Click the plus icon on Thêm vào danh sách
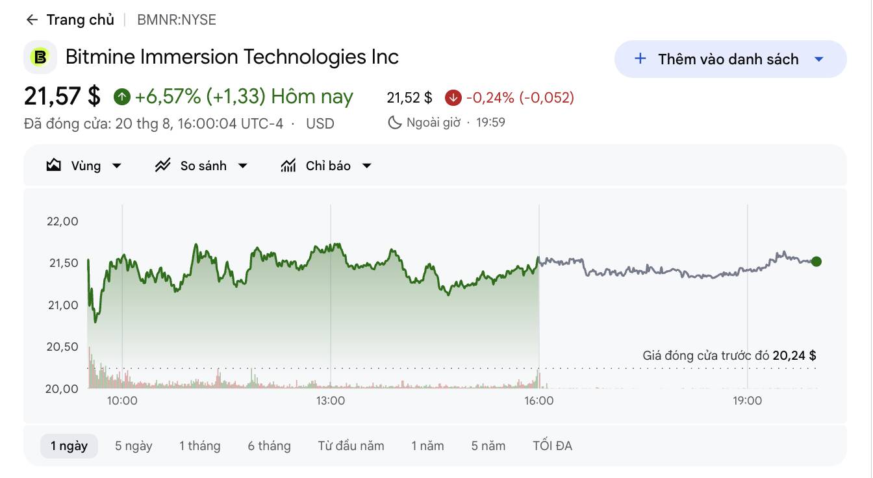 tap(640, 58)
